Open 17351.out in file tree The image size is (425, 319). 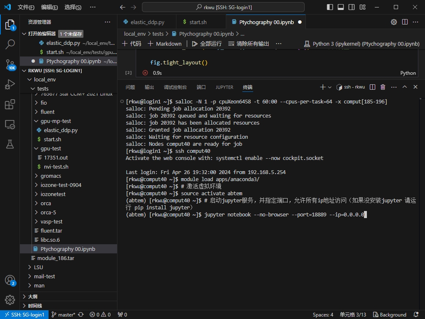pos(68,157)
